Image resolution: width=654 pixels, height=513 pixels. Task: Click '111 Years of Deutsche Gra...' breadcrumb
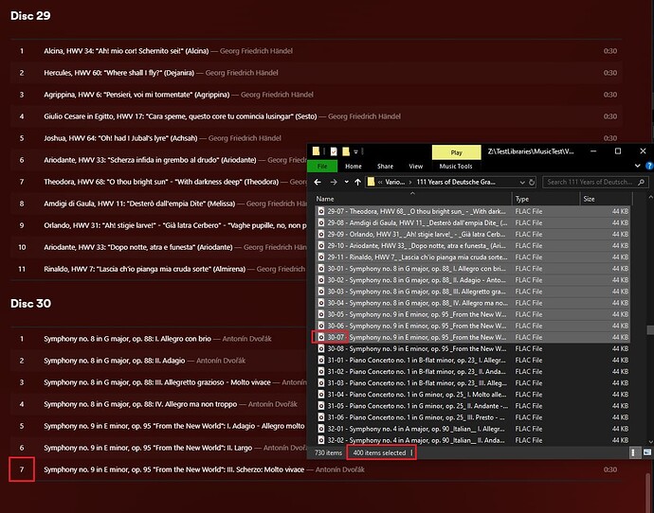[456, 182]
